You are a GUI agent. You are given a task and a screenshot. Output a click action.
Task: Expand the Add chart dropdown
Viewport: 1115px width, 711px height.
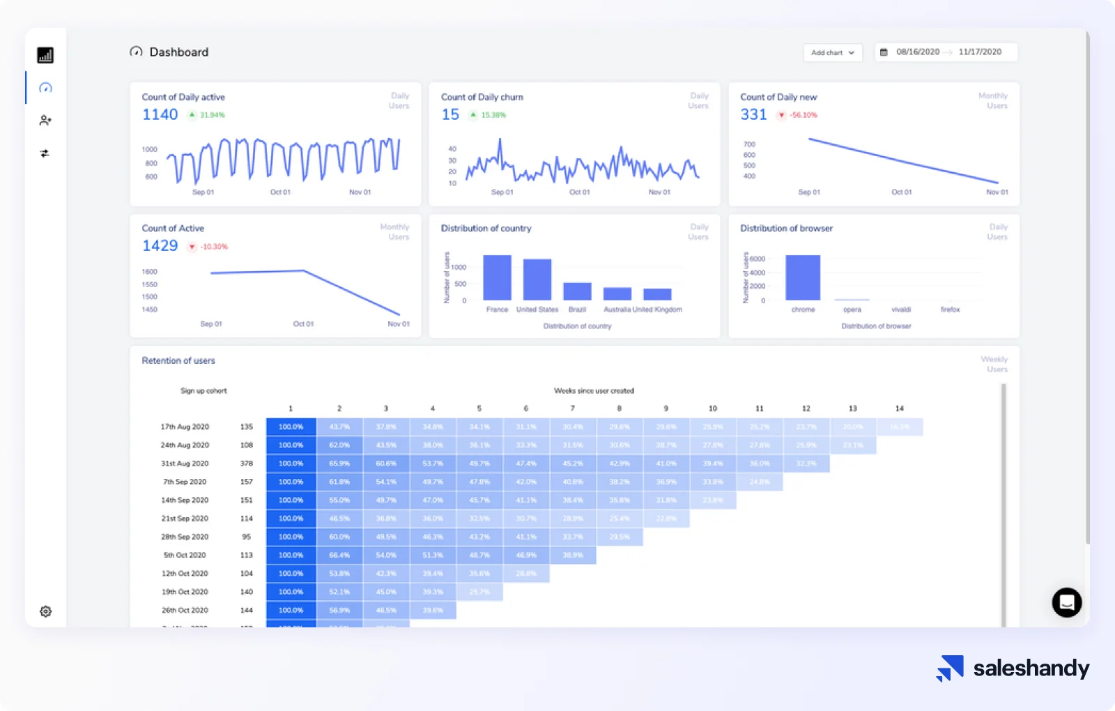tap(832, 53)
